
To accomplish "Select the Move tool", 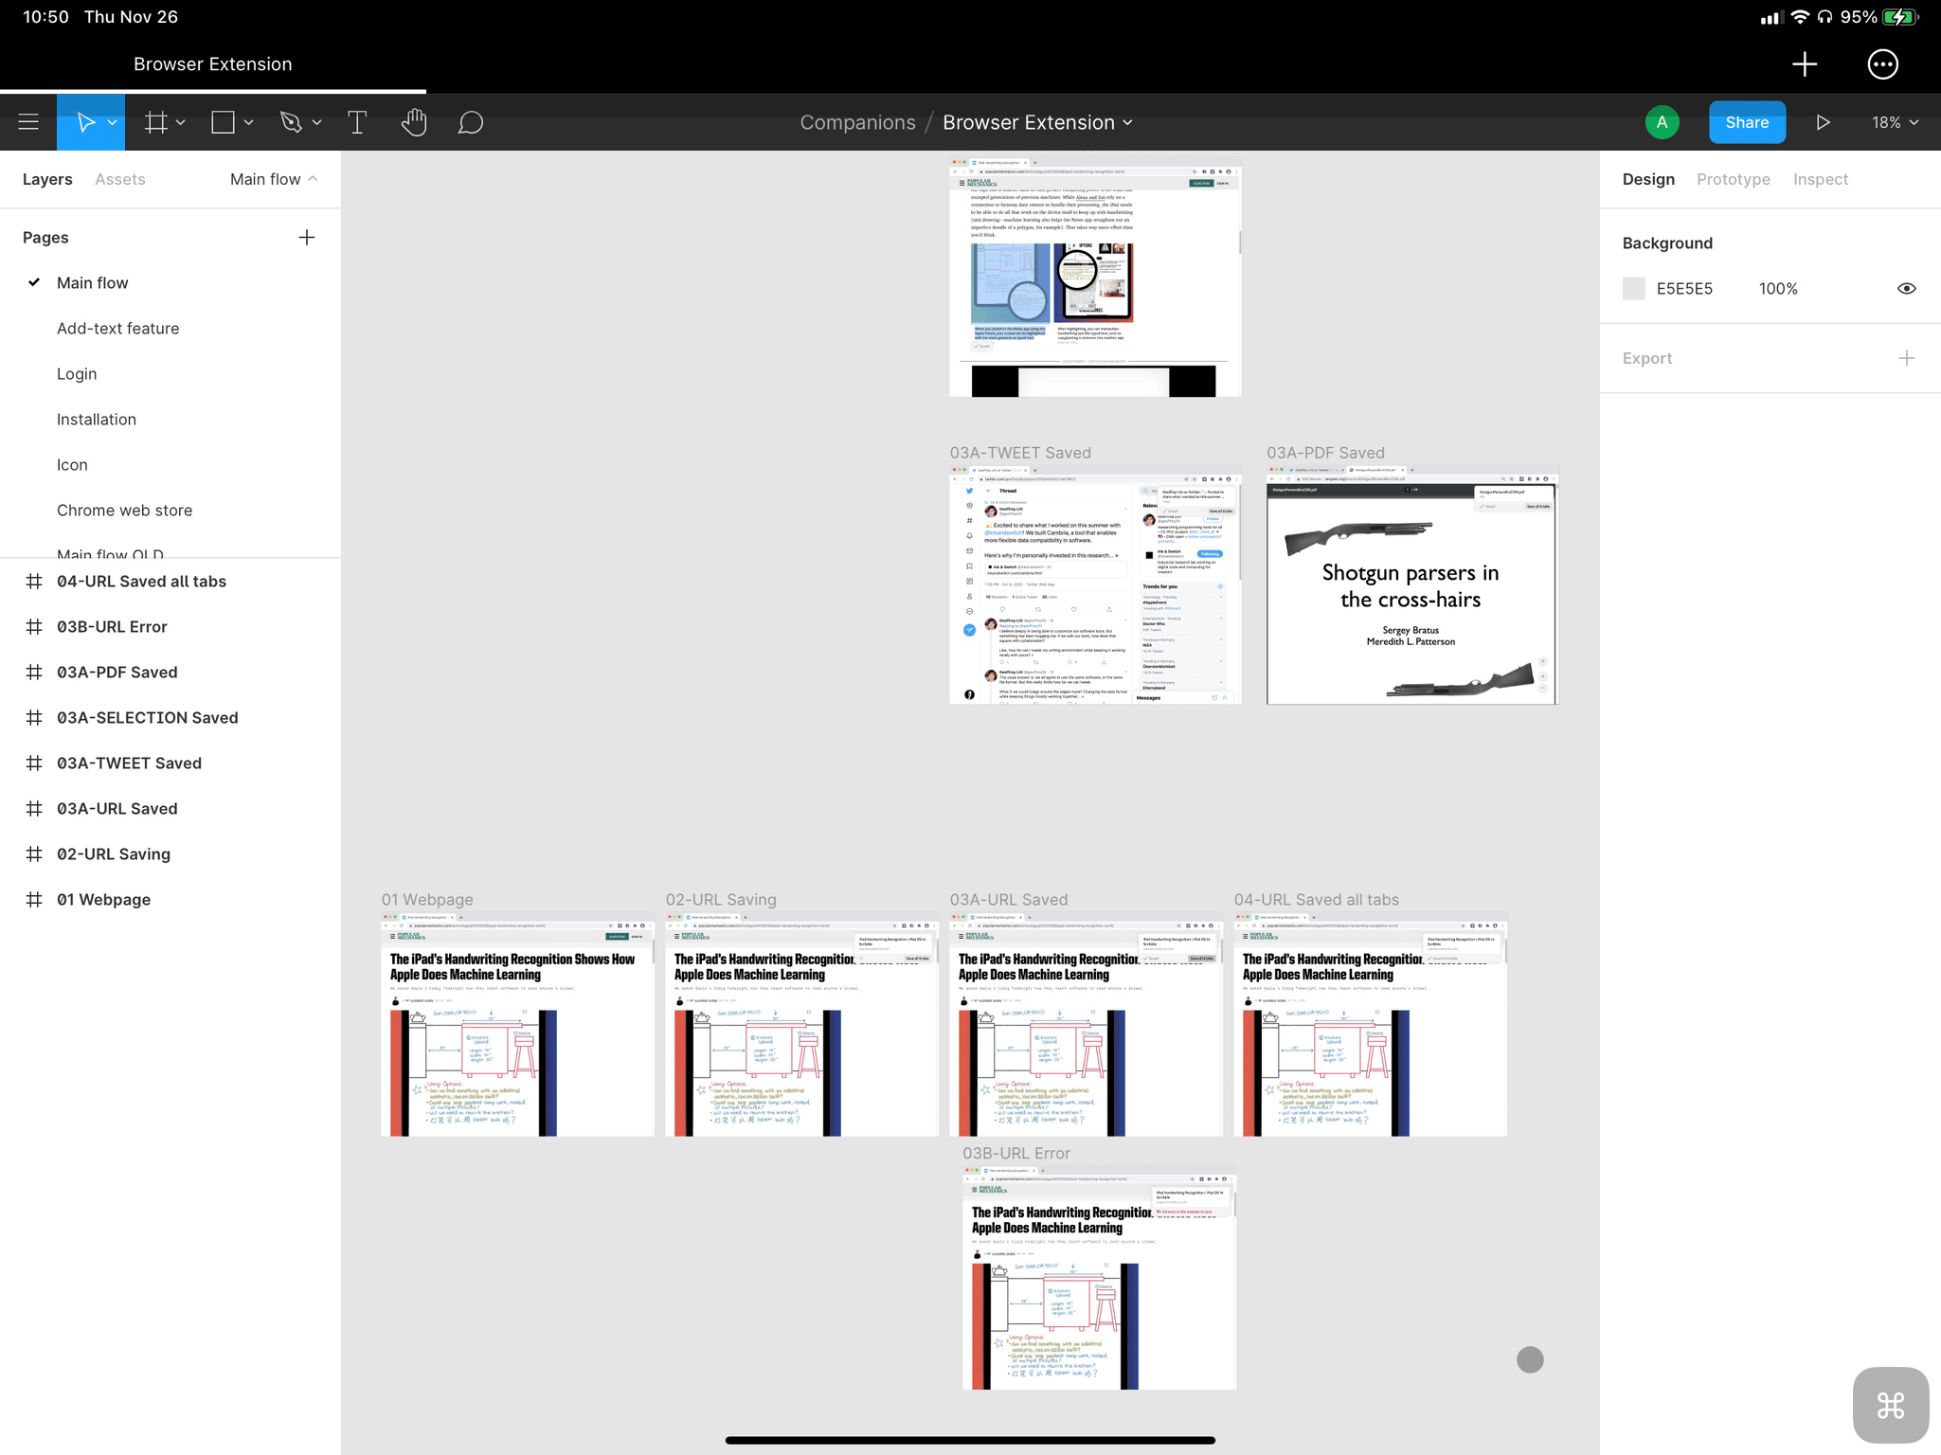I will pyautogui.click(x=86, y=121).
